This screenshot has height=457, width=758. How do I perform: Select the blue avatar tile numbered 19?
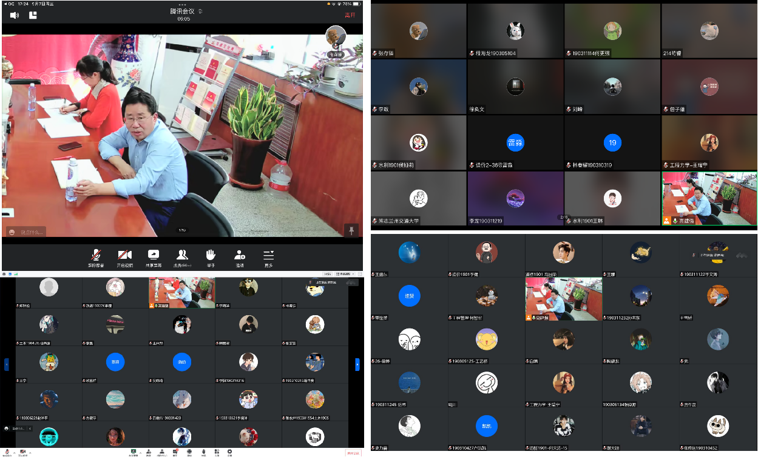coord(612,143)
